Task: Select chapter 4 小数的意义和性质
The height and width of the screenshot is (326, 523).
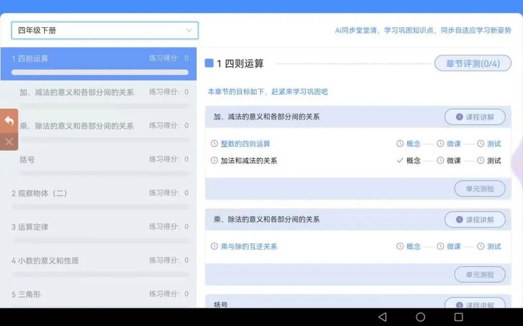Action: pyautogui.click(x=45, y=260)
